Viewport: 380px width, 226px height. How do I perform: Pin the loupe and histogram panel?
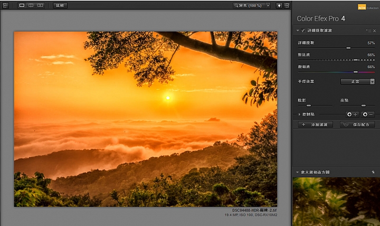(x=373, y=172)
